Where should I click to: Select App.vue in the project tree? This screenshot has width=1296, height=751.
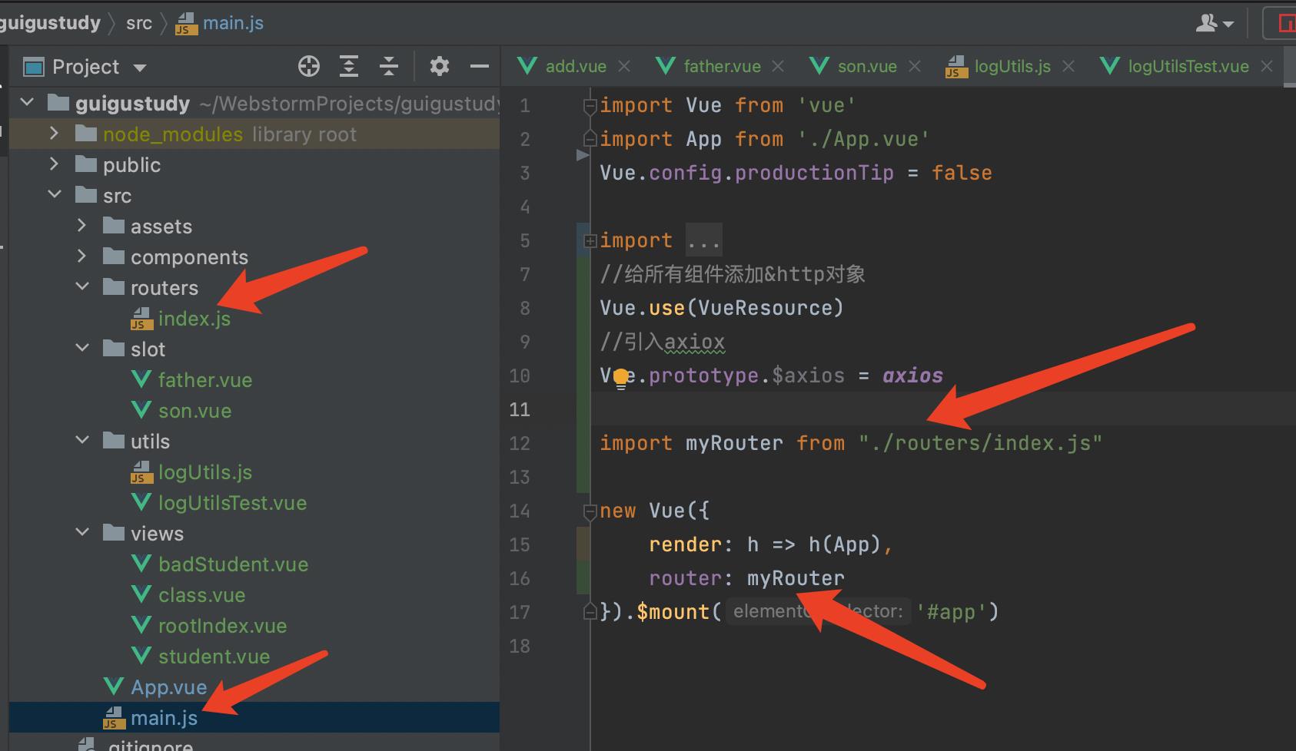click(168, 687)
